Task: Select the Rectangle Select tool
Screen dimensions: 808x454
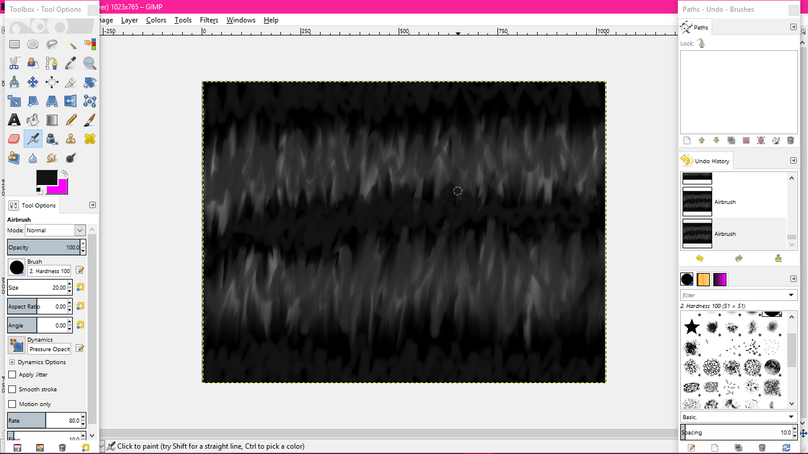Action: pyautogui.click(x=14, y=44)
